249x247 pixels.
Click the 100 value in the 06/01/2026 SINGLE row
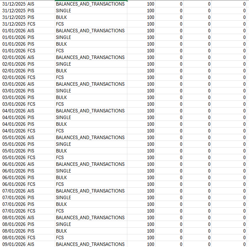coord(151,171)
